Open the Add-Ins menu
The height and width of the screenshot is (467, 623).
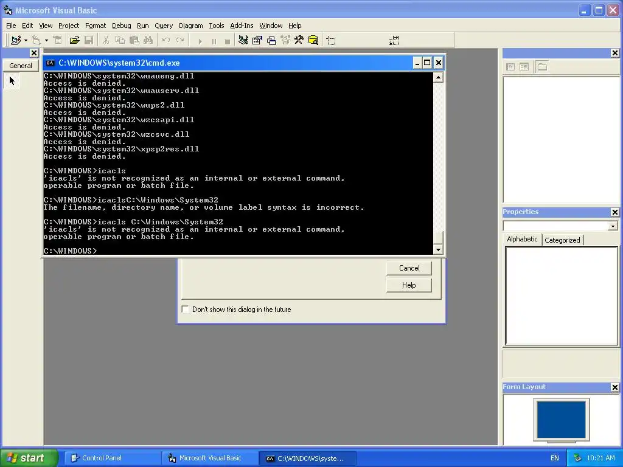(242, 26)
